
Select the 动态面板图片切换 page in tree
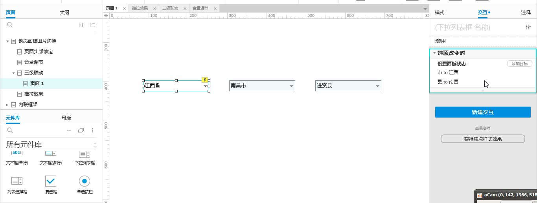[37, 41]
